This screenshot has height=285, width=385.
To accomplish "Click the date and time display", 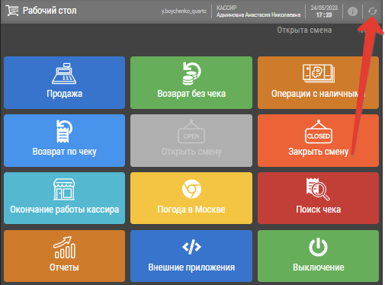I will coord(324,11).
